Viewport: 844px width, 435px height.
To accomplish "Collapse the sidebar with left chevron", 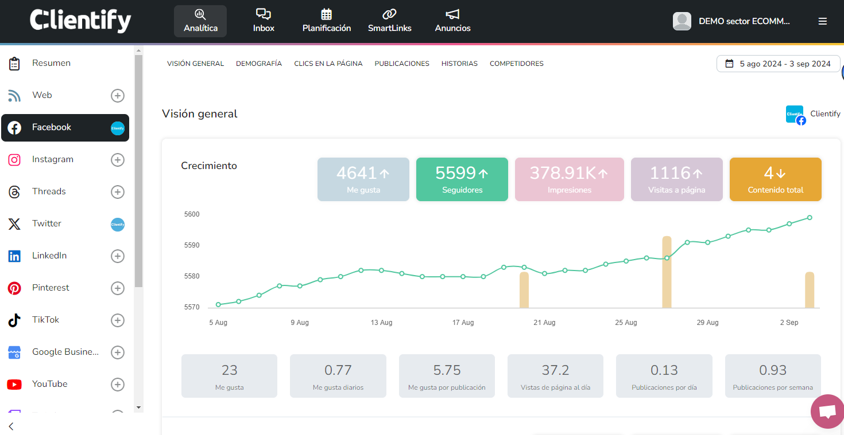I will [11, 426].
